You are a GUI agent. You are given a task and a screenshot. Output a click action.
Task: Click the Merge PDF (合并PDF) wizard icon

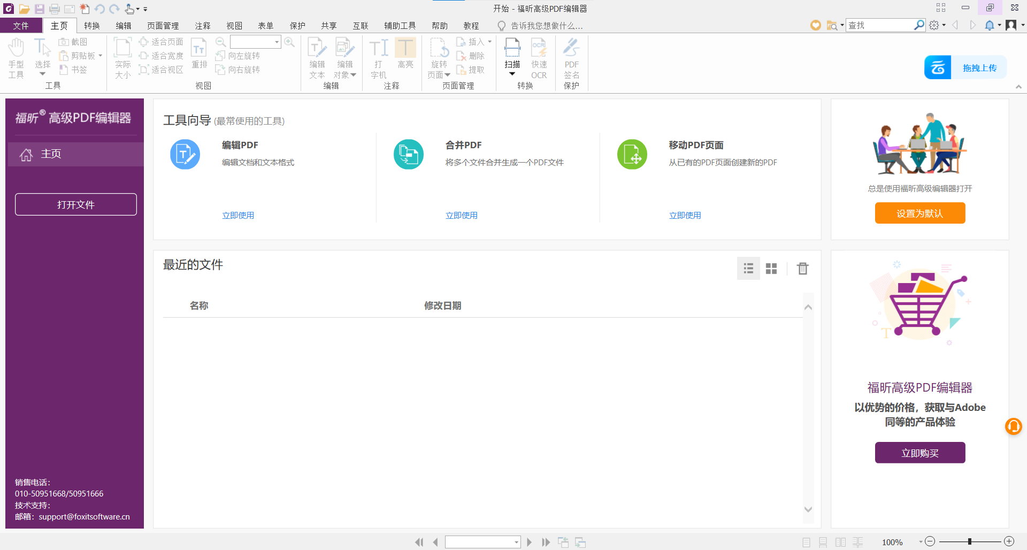pyautogui.click(x=409, y=155)
